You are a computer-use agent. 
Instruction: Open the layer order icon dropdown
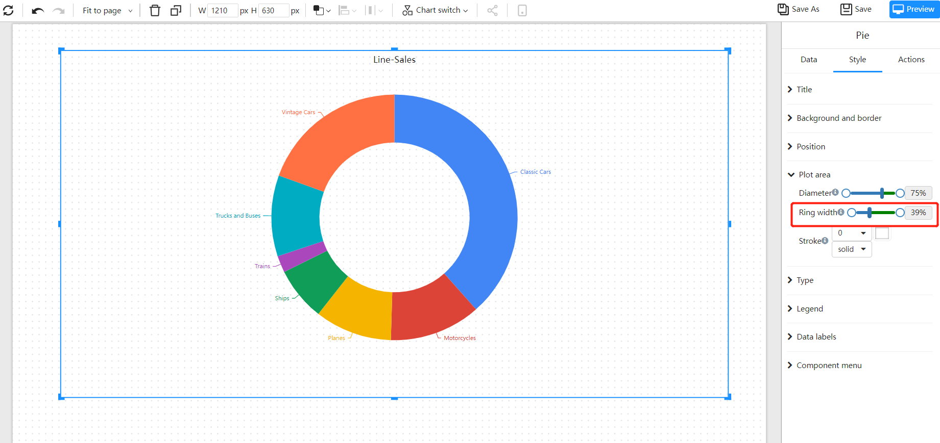(x=322, y=10)
